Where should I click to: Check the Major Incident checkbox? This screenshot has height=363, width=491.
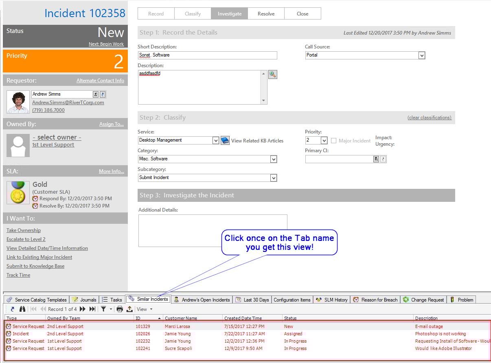334,140
